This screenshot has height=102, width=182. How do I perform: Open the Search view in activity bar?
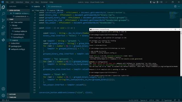[3, 14]
